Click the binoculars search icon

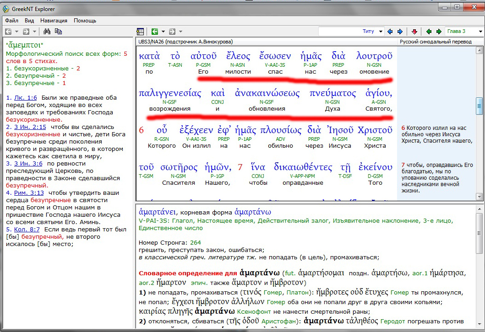47,32
